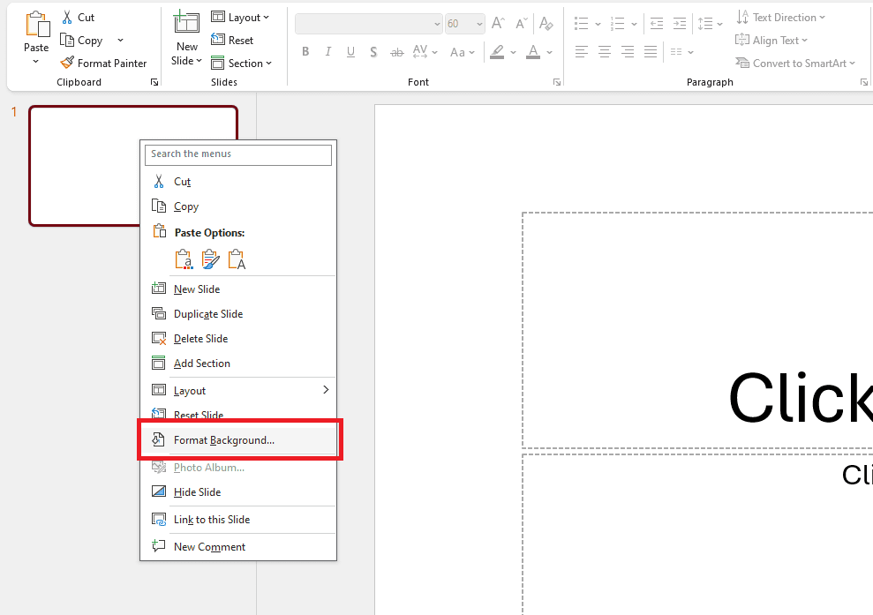873x615 pixels.
Task: Click Cut in the Clipboard ribbon group
Action: click(78, 18)
